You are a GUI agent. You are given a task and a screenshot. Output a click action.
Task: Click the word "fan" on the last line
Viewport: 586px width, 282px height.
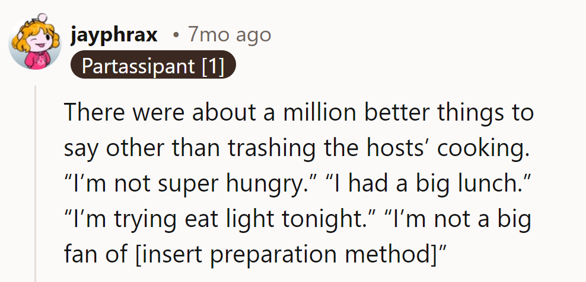coord(81,254)
